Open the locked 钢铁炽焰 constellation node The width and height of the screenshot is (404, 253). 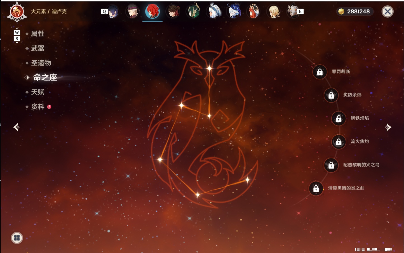[x=339, y=119]
